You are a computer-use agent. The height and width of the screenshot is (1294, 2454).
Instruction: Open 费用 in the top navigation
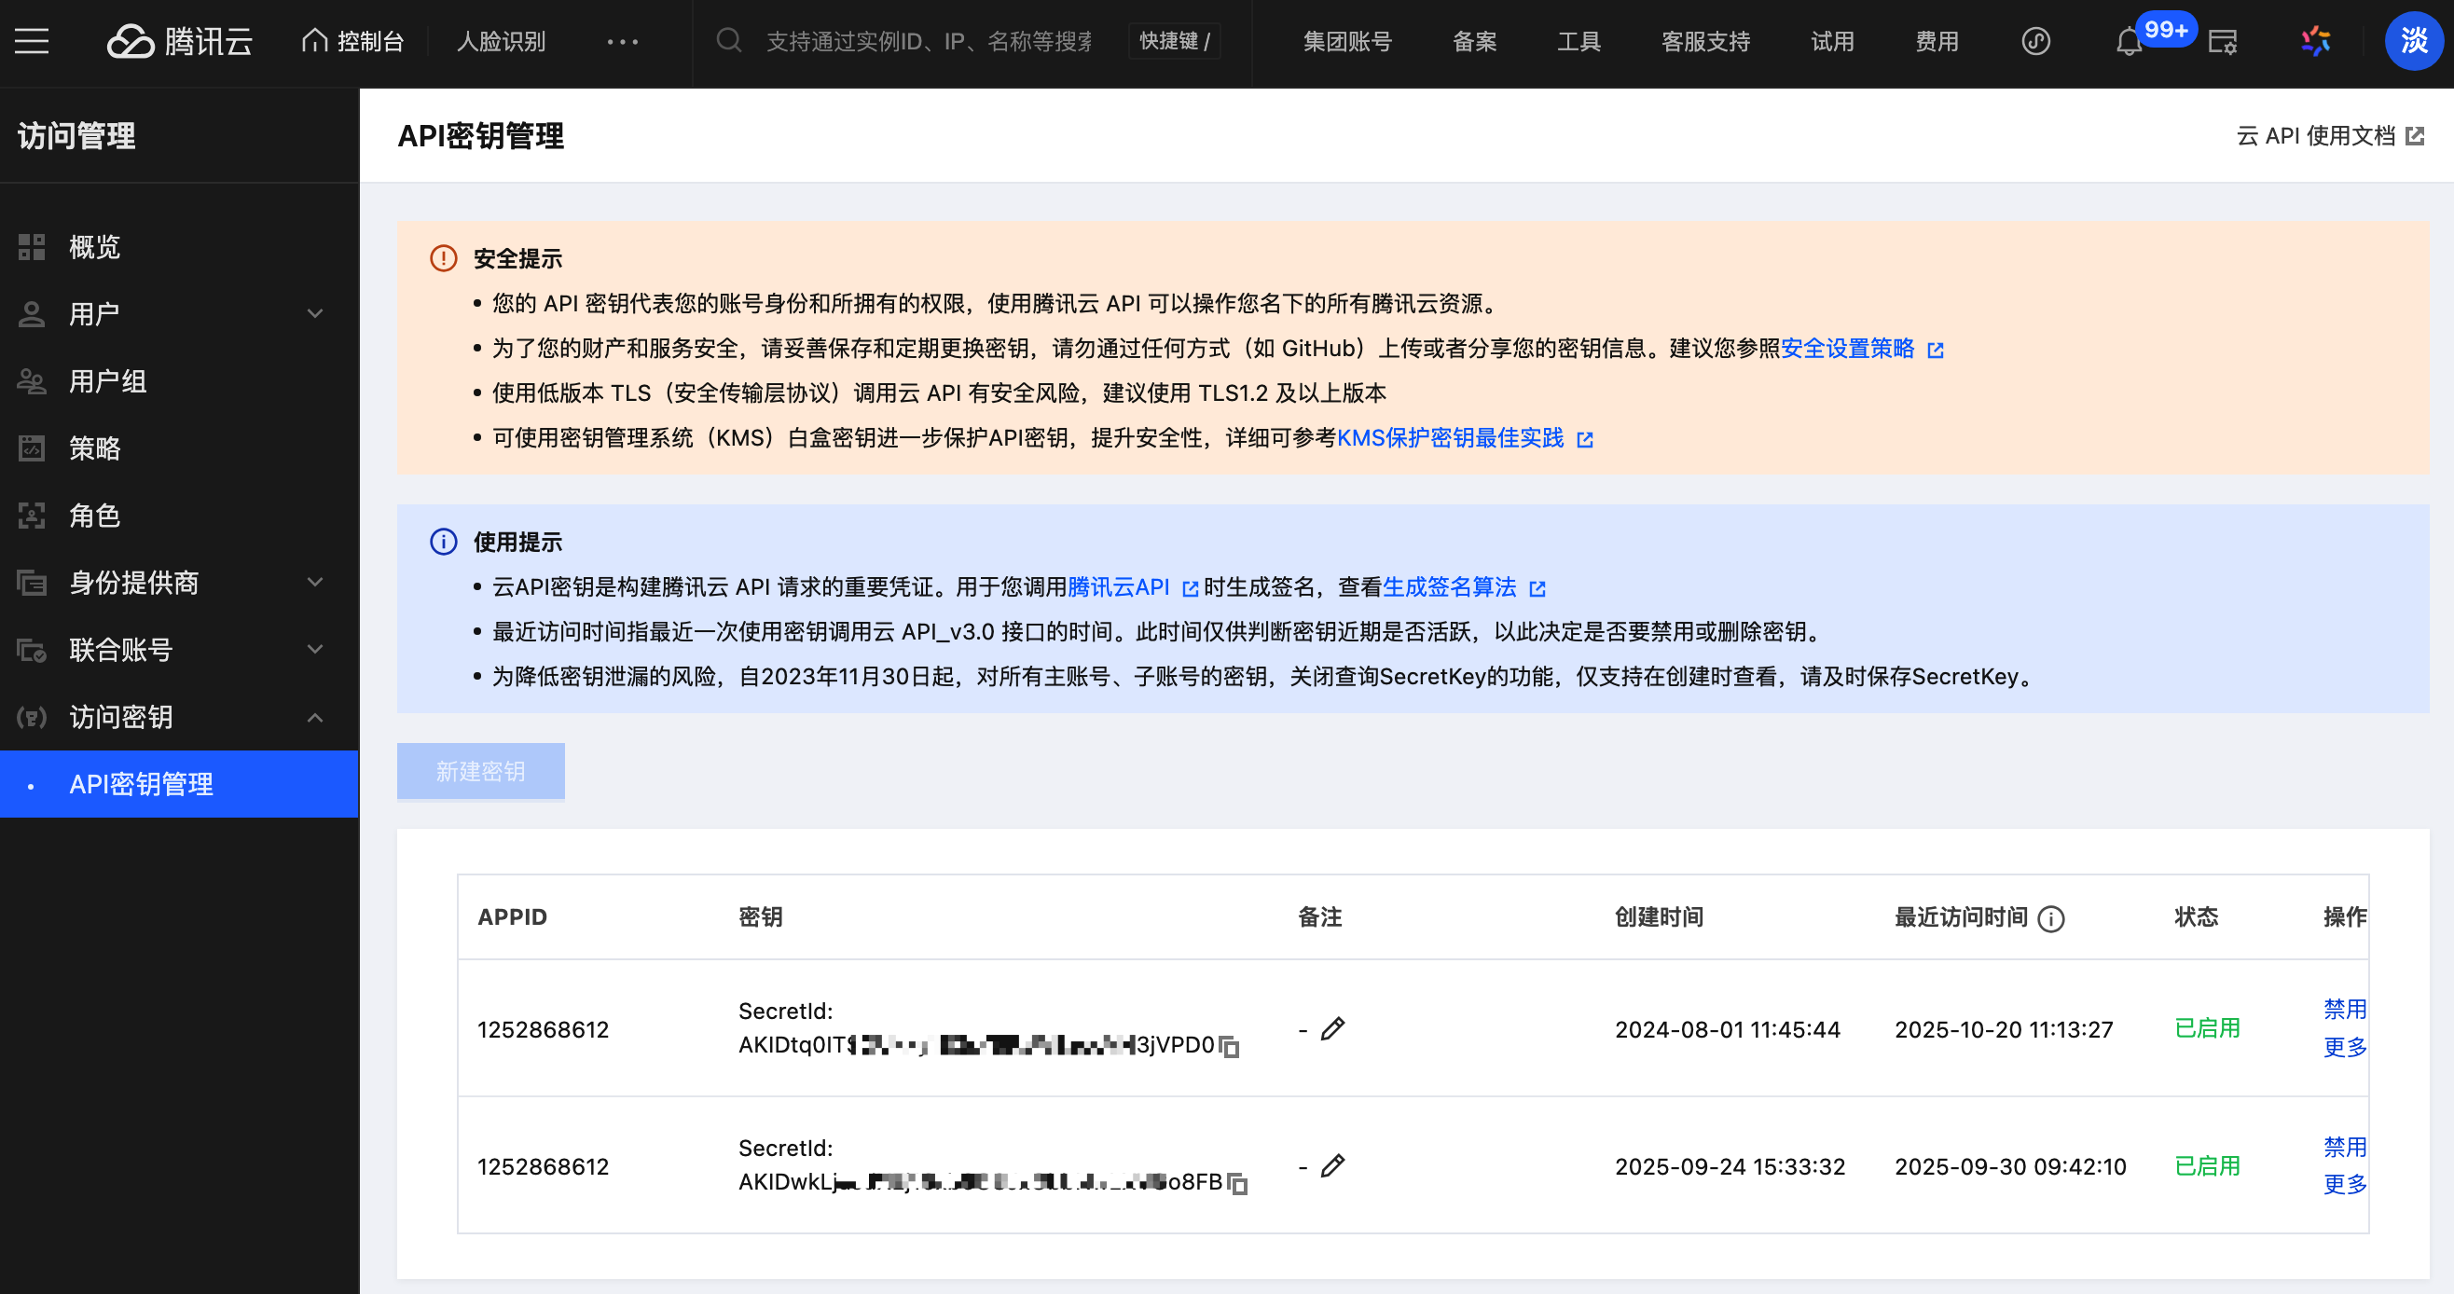coord(1937,41)
